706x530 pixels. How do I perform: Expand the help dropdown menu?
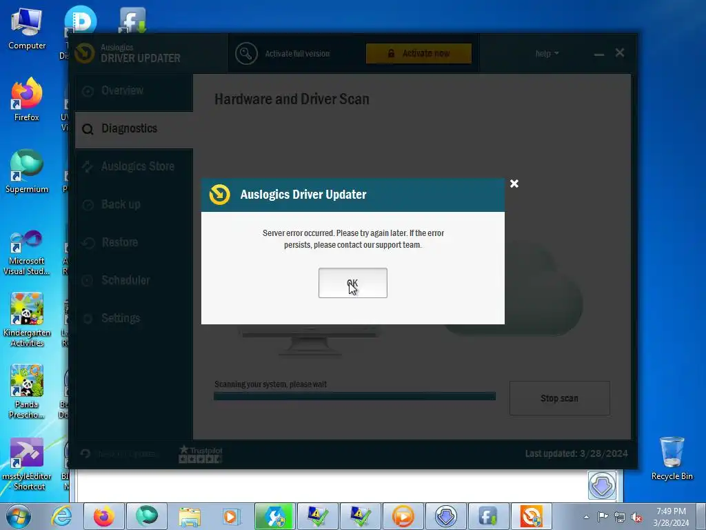547,54
